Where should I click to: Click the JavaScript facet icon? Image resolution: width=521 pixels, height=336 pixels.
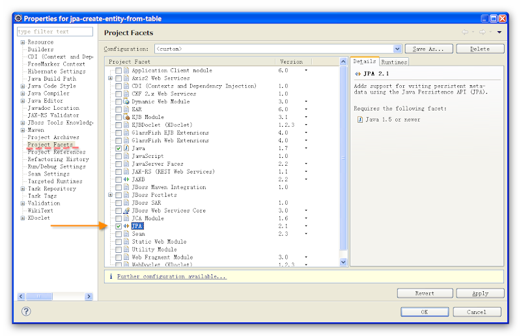point(126,156)
